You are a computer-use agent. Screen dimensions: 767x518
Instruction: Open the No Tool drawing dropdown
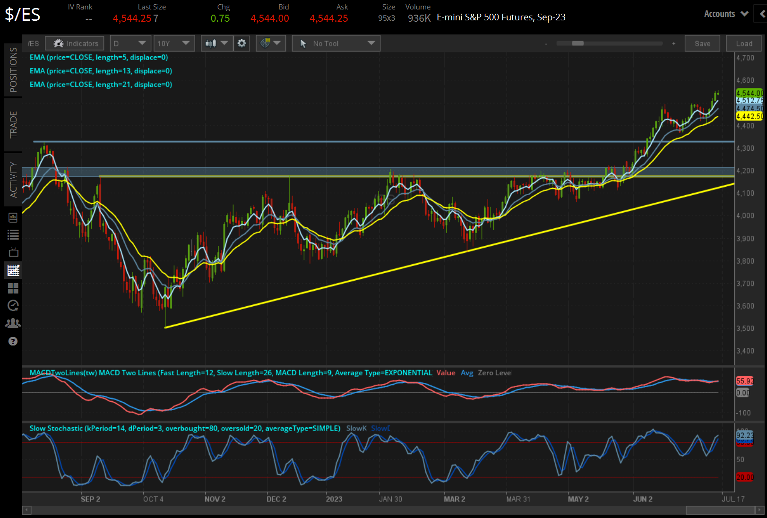336,43
